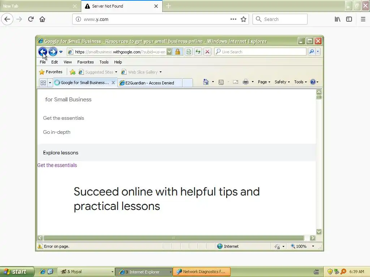Click the purple Get the essentials link
This screenshot has width=370, height=277.
[x=57, y=165]
